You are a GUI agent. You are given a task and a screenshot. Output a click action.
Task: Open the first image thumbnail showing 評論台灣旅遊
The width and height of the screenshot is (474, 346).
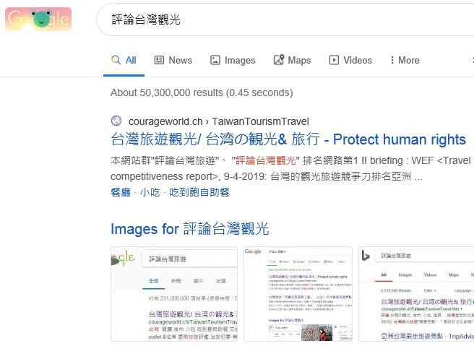[x=174, y=294]
